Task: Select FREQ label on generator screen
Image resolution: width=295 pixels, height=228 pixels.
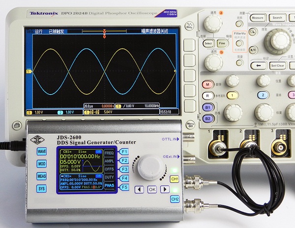Action: tap(109, 153)
